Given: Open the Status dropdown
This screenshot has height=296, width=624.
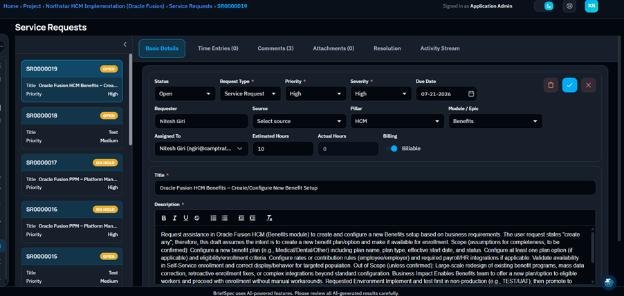Looking at the screenshot, I should [185, 93].
